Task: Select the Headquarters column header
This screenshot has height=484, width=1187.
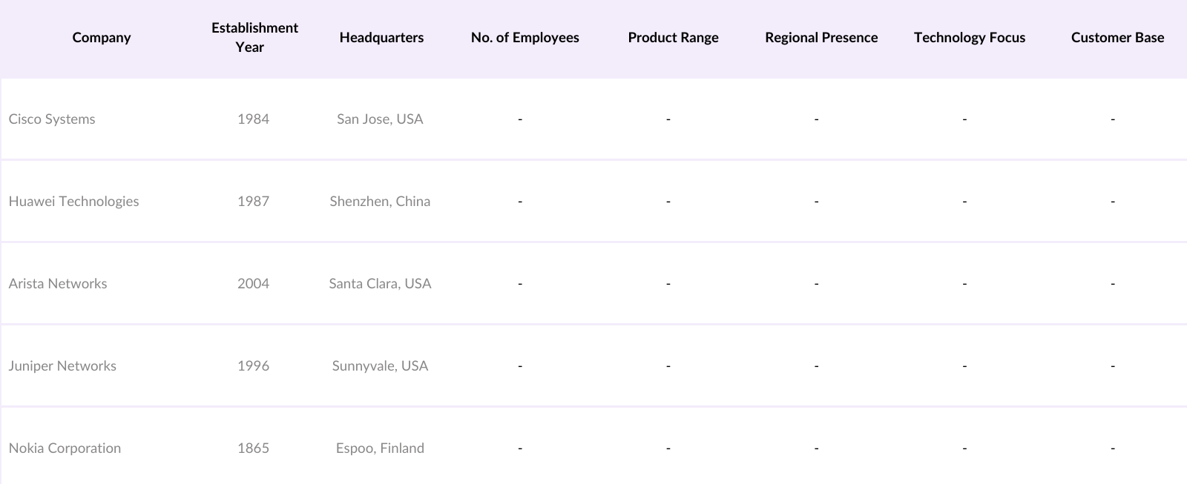Action: coord(381,38)
